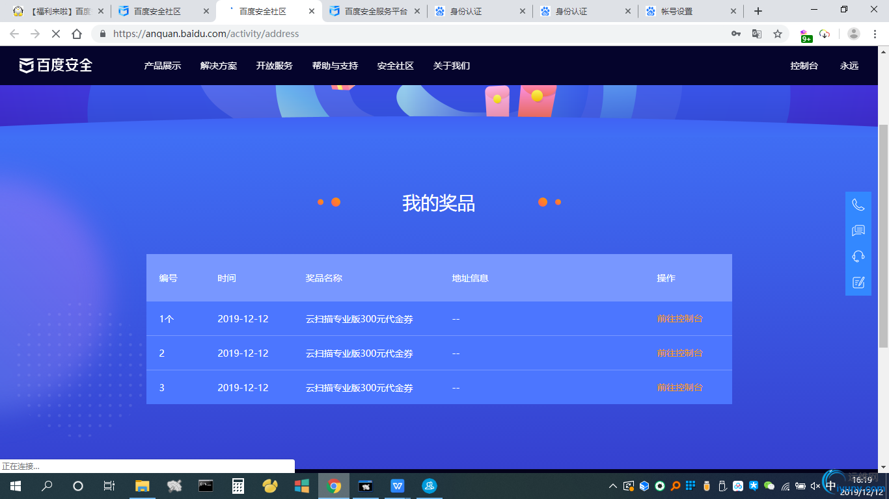Click 时间 column header

[x=226, y=278]
